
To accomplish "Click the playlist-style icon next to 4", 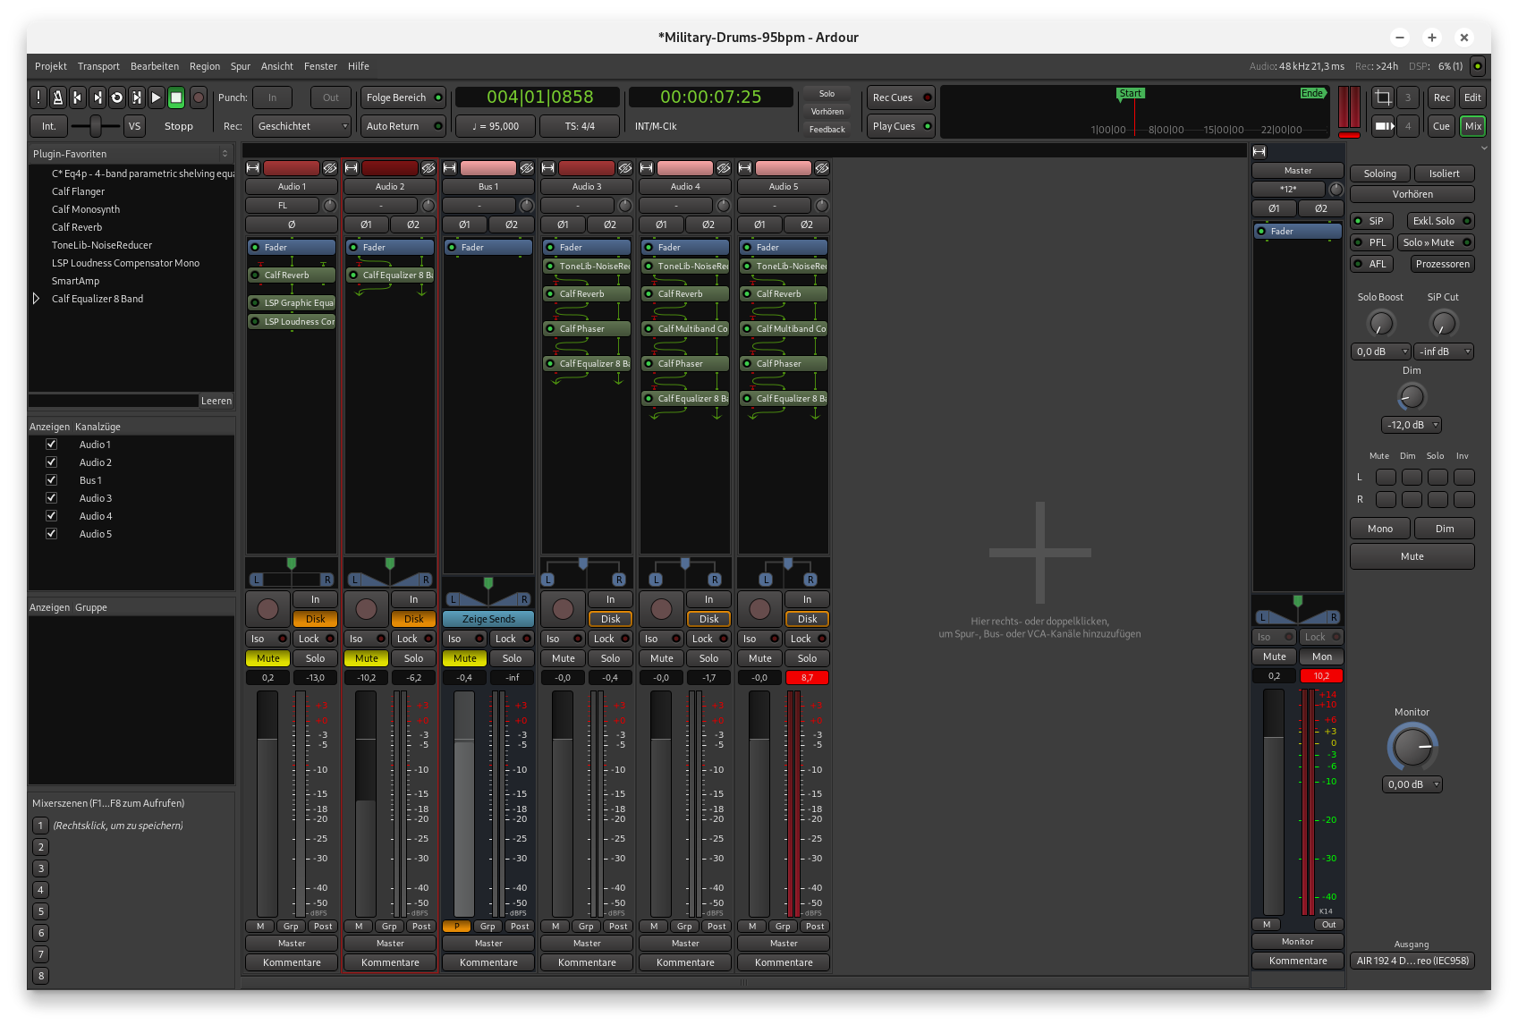I will coord(1383,126).
